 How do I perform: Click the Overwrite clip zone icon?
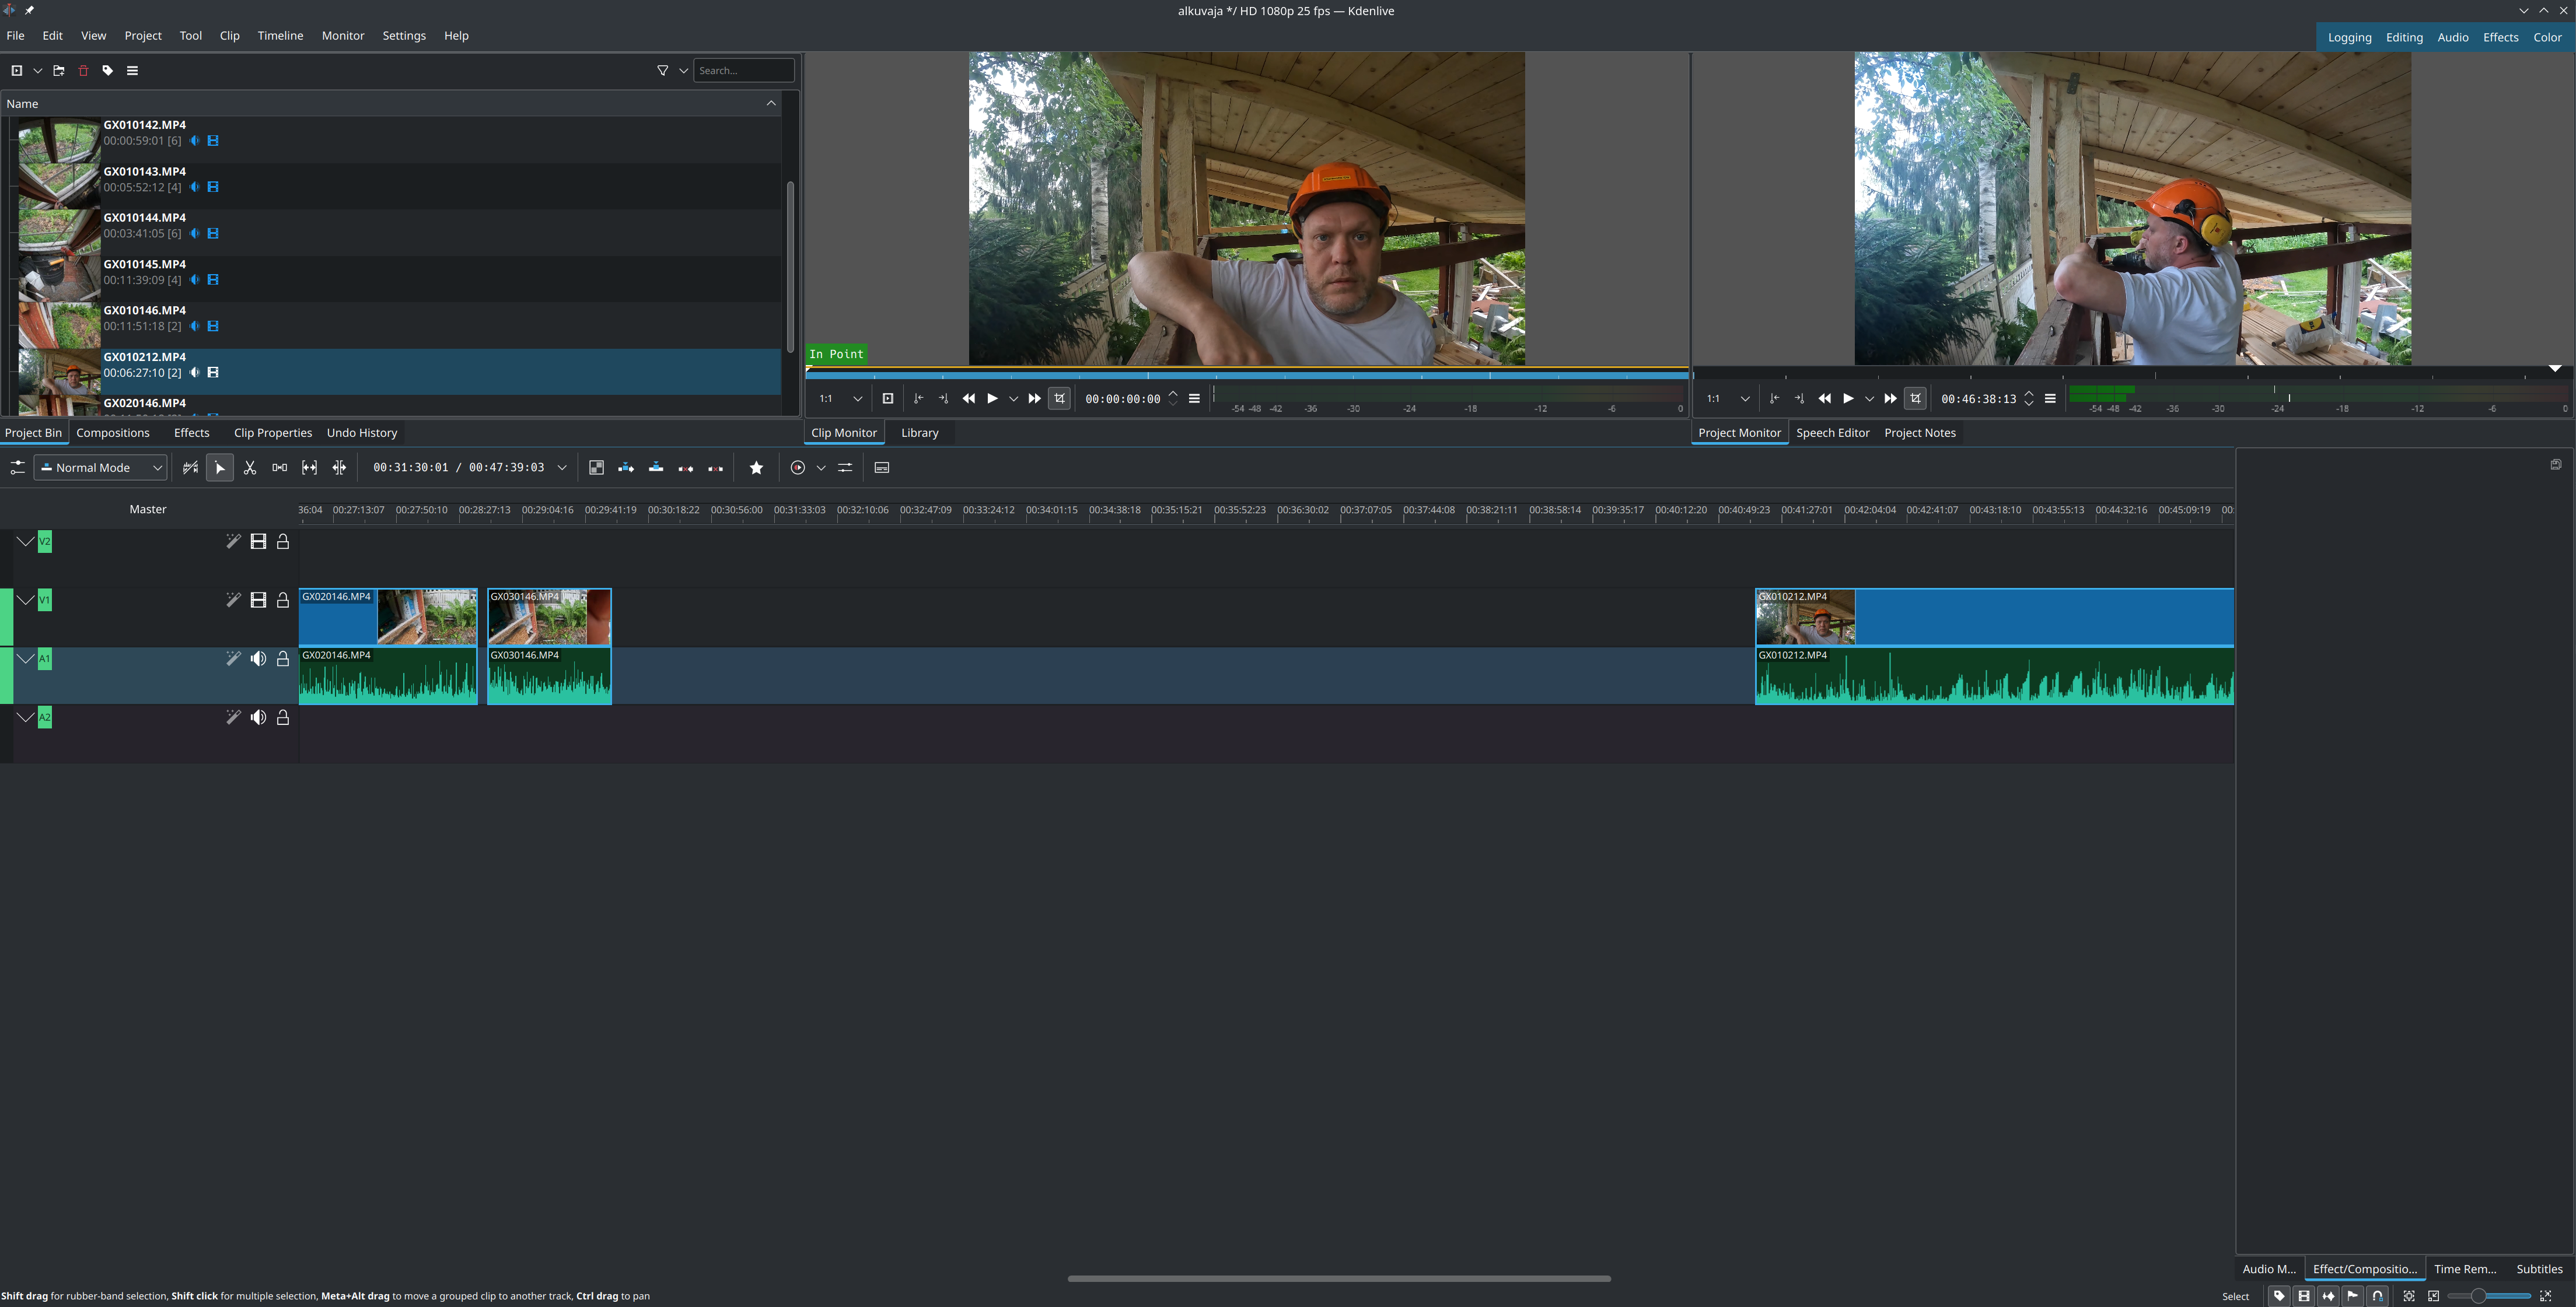(x=656, y=468)
